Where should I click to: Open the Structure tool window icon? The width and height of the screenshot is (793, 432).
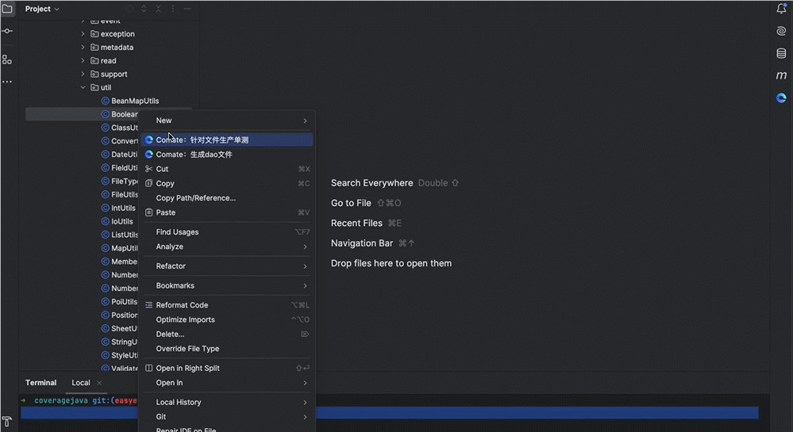tap(7, 59)
